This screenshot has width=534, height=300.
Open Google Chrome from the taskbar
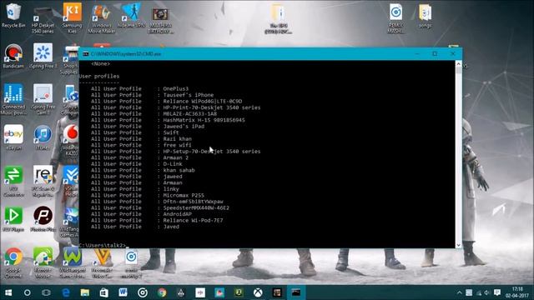pos(162,292)
